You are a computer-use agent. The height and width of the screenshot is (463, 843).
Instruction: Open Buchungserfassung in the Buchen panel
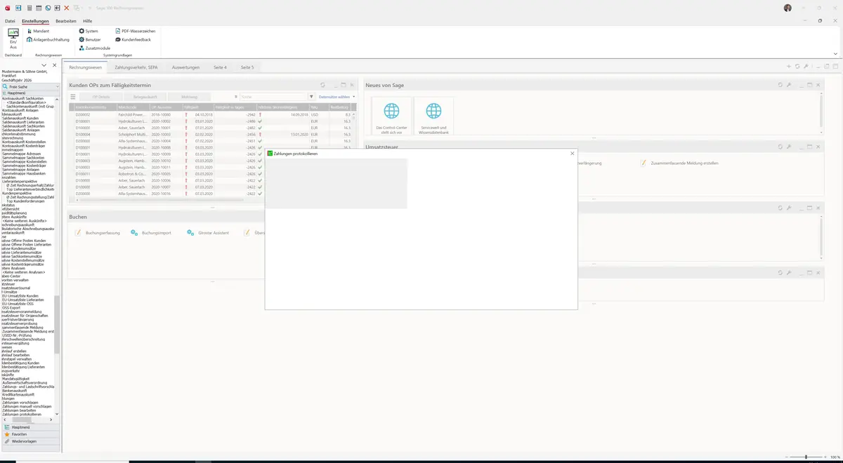[98, 233]
